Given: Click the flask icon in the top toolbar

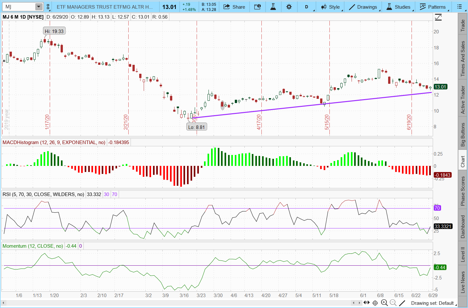Looking at the screenshot, I should pyautogui.click(x=273, y=7).
